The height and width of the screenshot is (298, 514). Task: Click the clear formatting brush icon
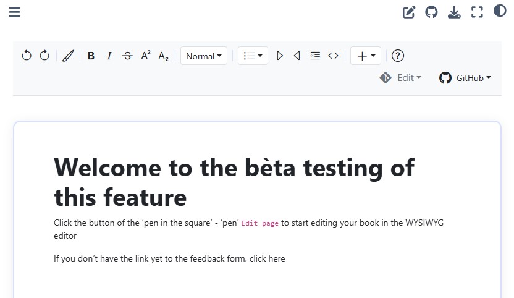[x=68, y=56]
